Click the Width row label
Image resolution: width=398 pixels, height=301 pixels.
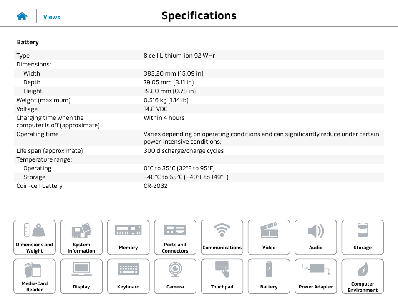tap(32, 73)
